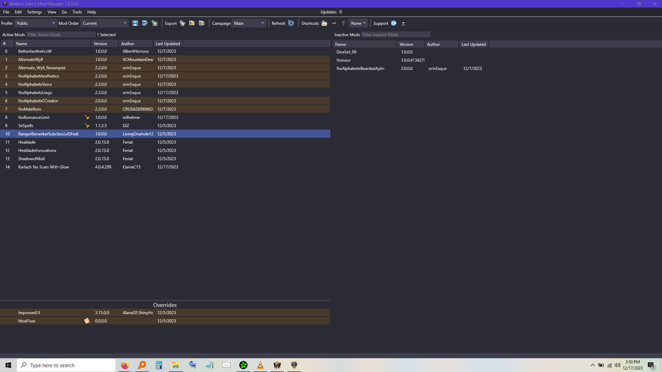Sort inactive mods by Last Updated header
662x372 pixels.
click(x=474, y=44)
